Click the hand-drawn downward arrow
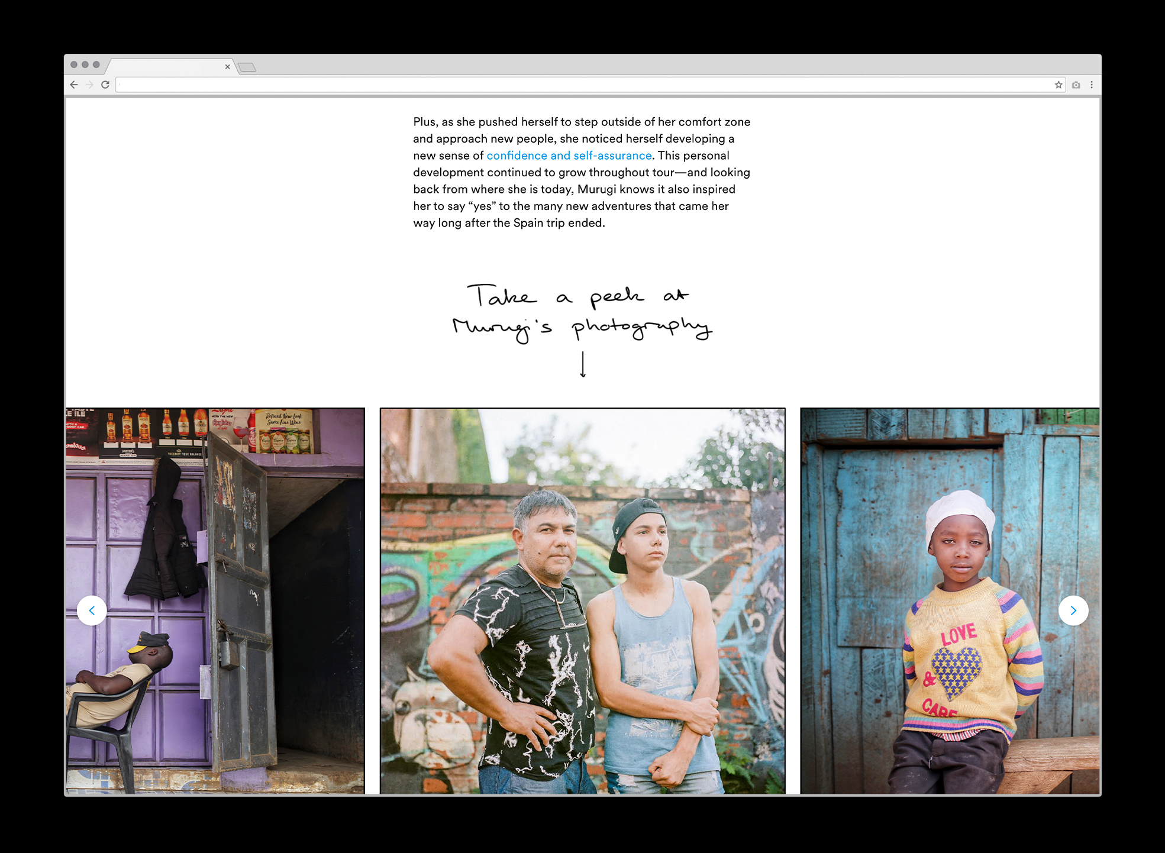The height and width of the screenshot is (853, 1165). click(583, 364)
